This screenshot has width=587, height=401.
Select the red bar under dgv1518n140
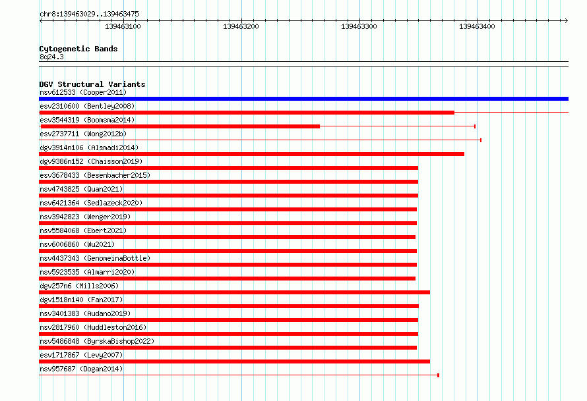(x=229, y=306)
